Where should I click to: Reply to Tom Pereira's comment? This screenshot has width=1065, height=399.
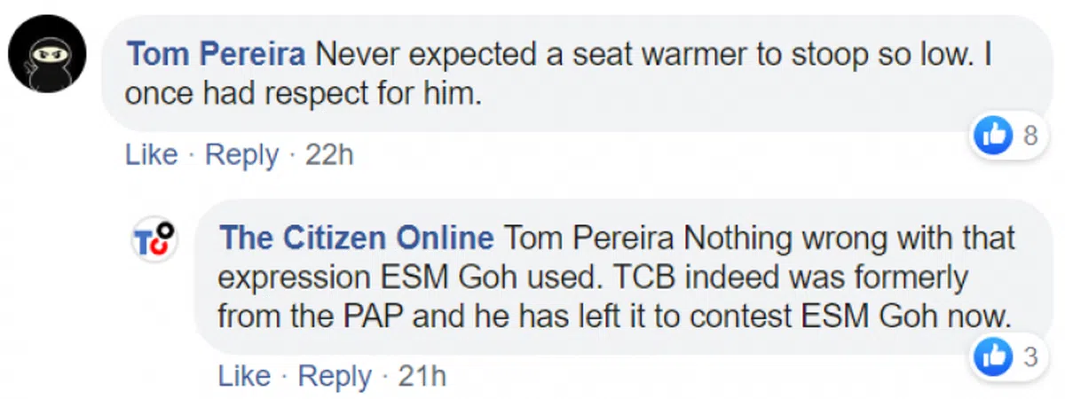click(x=241, y=155)
